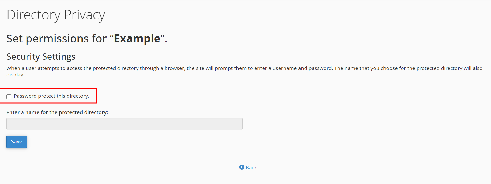
Task: Focus the protected directory name input field
Action: (124, 124)
